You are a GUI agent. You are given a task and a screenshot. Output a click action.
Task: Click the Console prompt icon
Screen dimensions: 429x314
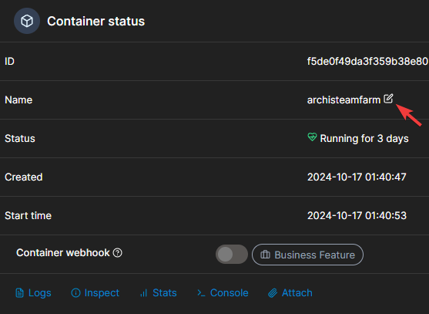tap(201, 293)
